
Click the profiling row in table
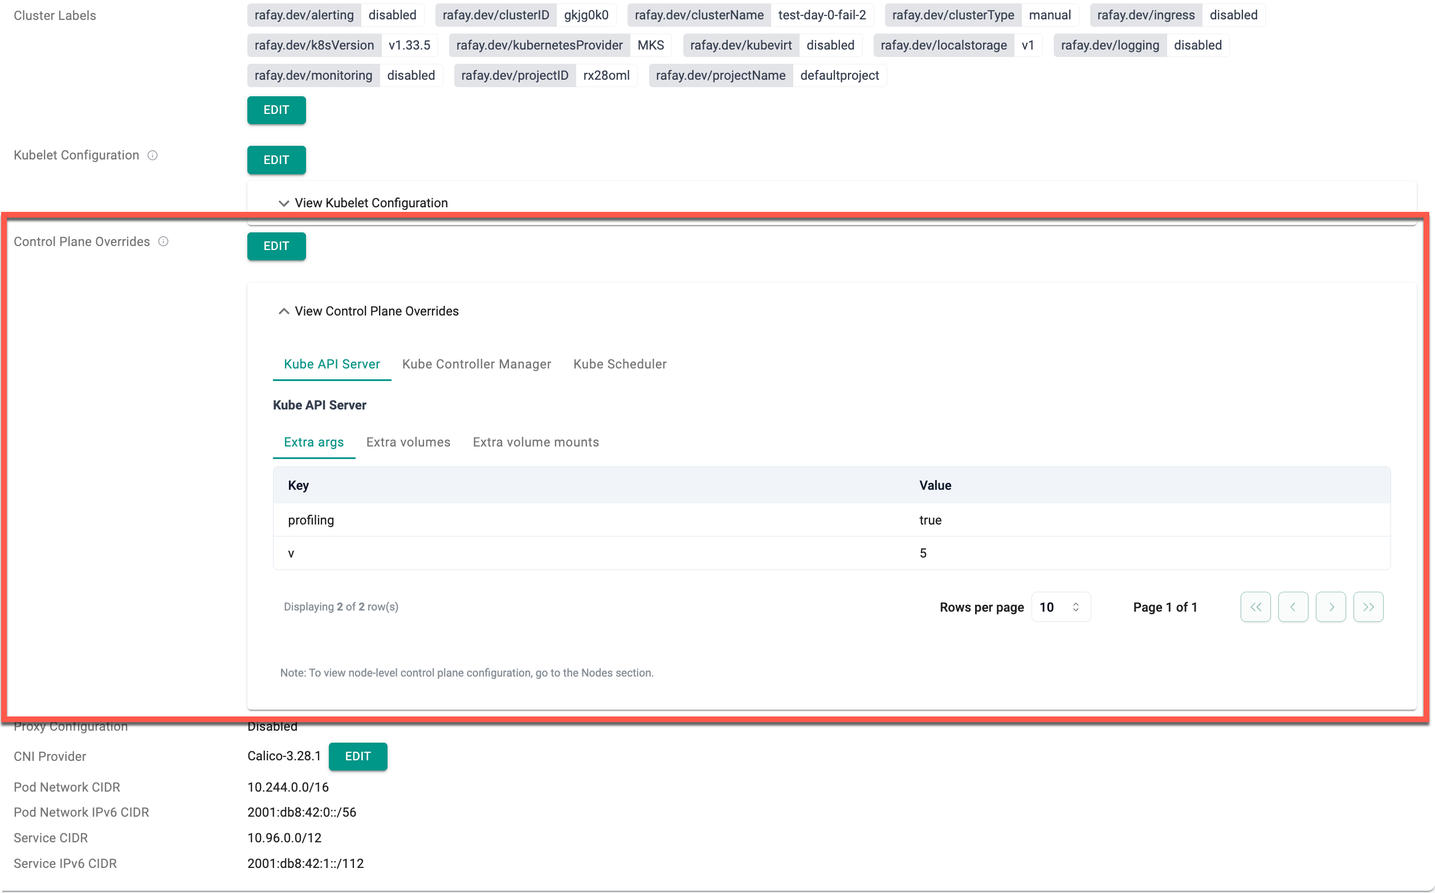point(831,520)
